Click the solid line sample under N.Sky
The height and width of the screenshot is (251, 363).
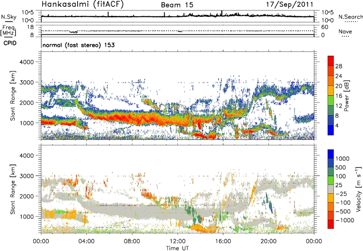9,22
